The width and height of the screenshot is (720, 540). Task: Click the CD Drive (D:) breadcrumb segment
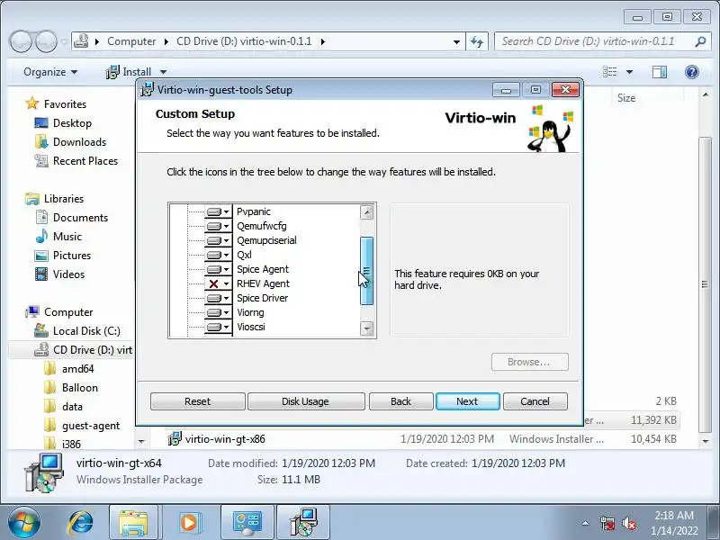[x=244, y=41]
